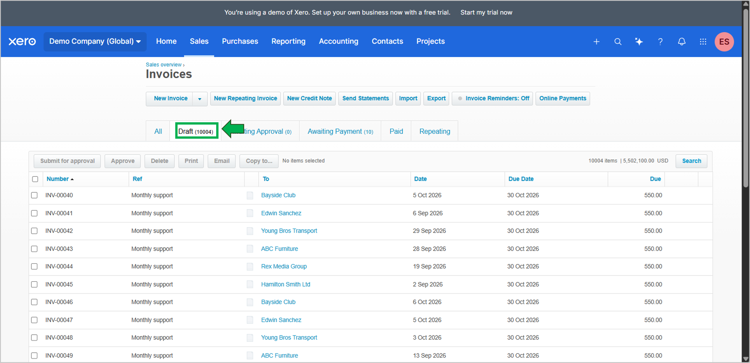Screen dimensions: 750x363
Task: Expand the New Invoice dropdown arrow
Action: pyautogui.click(x=200, y=99)
